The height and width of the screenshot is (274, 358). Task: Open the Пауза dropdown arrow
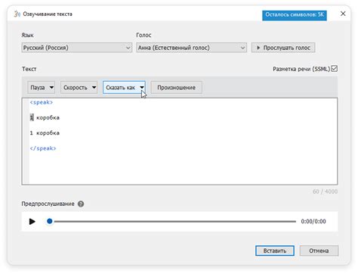click(x=51, y=88)
